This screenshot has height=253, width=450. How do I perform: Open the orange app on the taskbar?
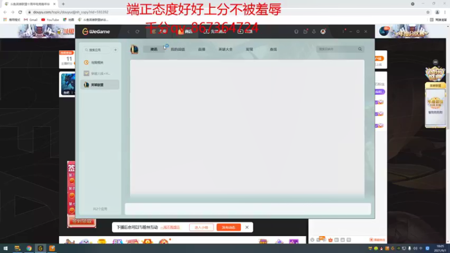point(52,249)
